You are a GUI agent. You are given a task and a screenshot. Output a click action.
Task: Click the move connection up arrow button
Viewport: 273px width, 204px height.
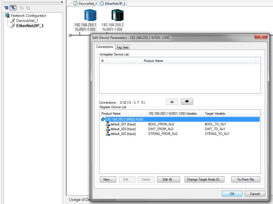click(x=172, y=102)
